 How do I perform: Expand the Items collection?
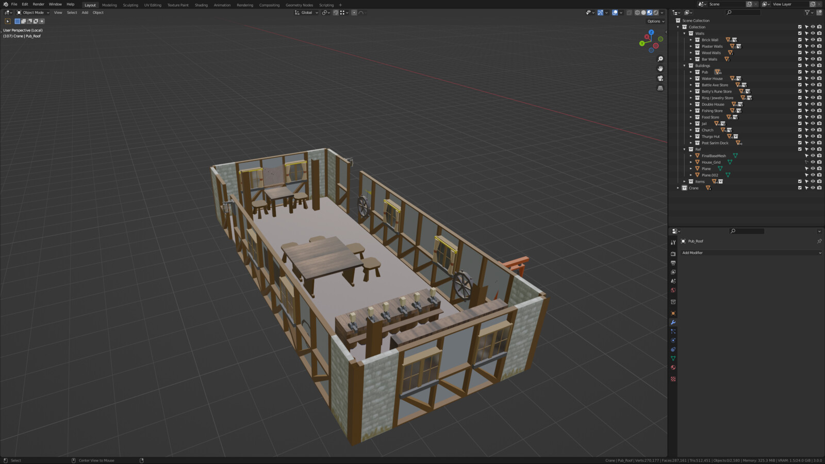685,181
